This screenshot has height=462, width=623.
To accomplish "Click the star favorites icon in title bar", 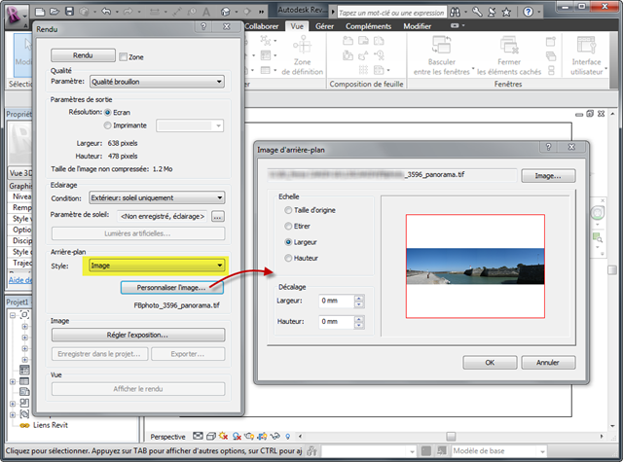I will (x=506, y=13).
